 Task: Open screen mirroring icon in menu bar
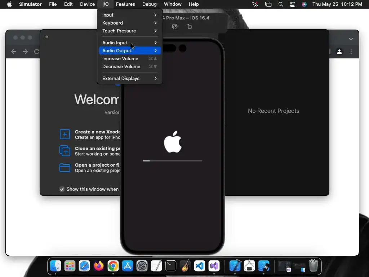(268, 4)
